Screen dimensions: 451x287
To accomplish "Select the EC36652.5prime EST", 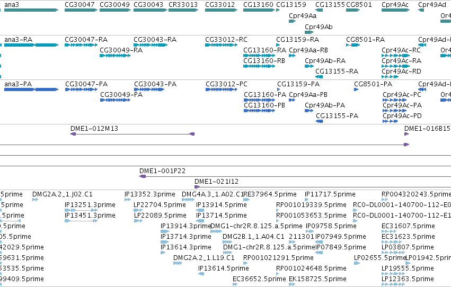I will pyautogui.click(x=235, y=284).
